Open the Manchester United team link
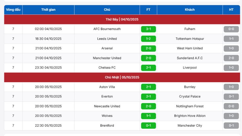The height and width of the screenshot is (136, 242). point(107,58)
